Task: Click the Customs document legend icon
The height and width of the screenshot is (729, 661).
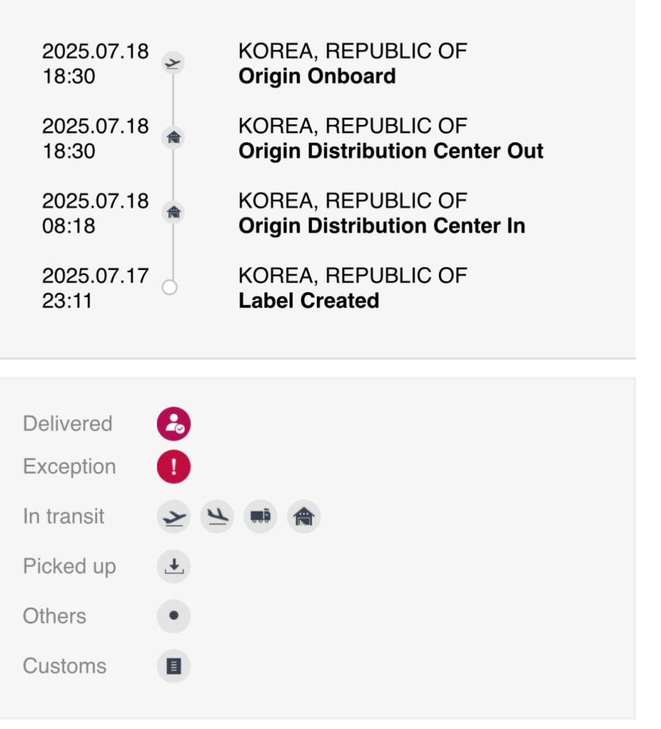Action: [x=174, y=666]
